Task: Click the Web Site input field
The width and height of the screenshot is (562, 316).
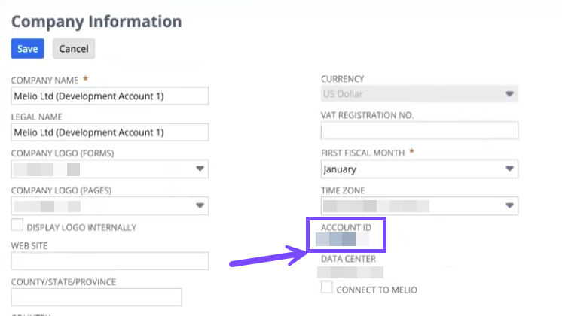Action: click(109, 261)
